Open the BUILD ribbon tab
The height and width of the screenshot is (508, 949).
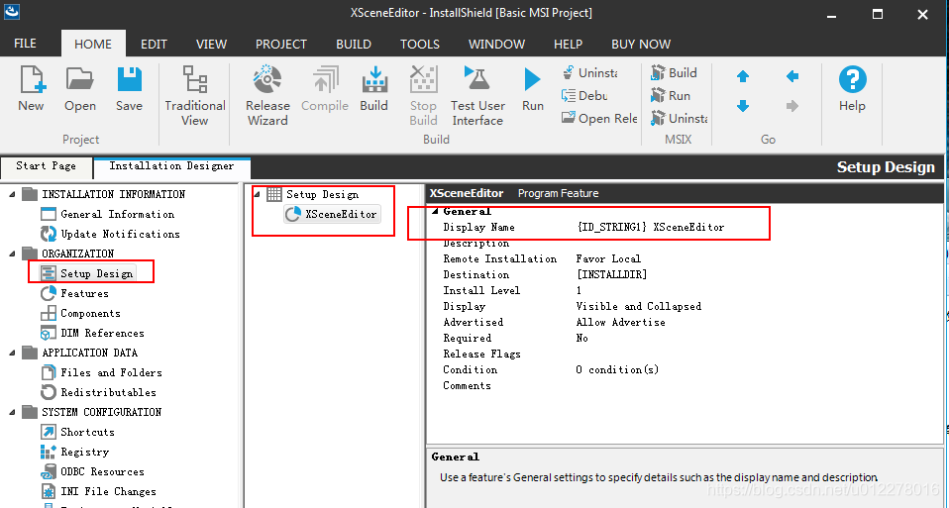pyautogui.click(x=354, y=45)
